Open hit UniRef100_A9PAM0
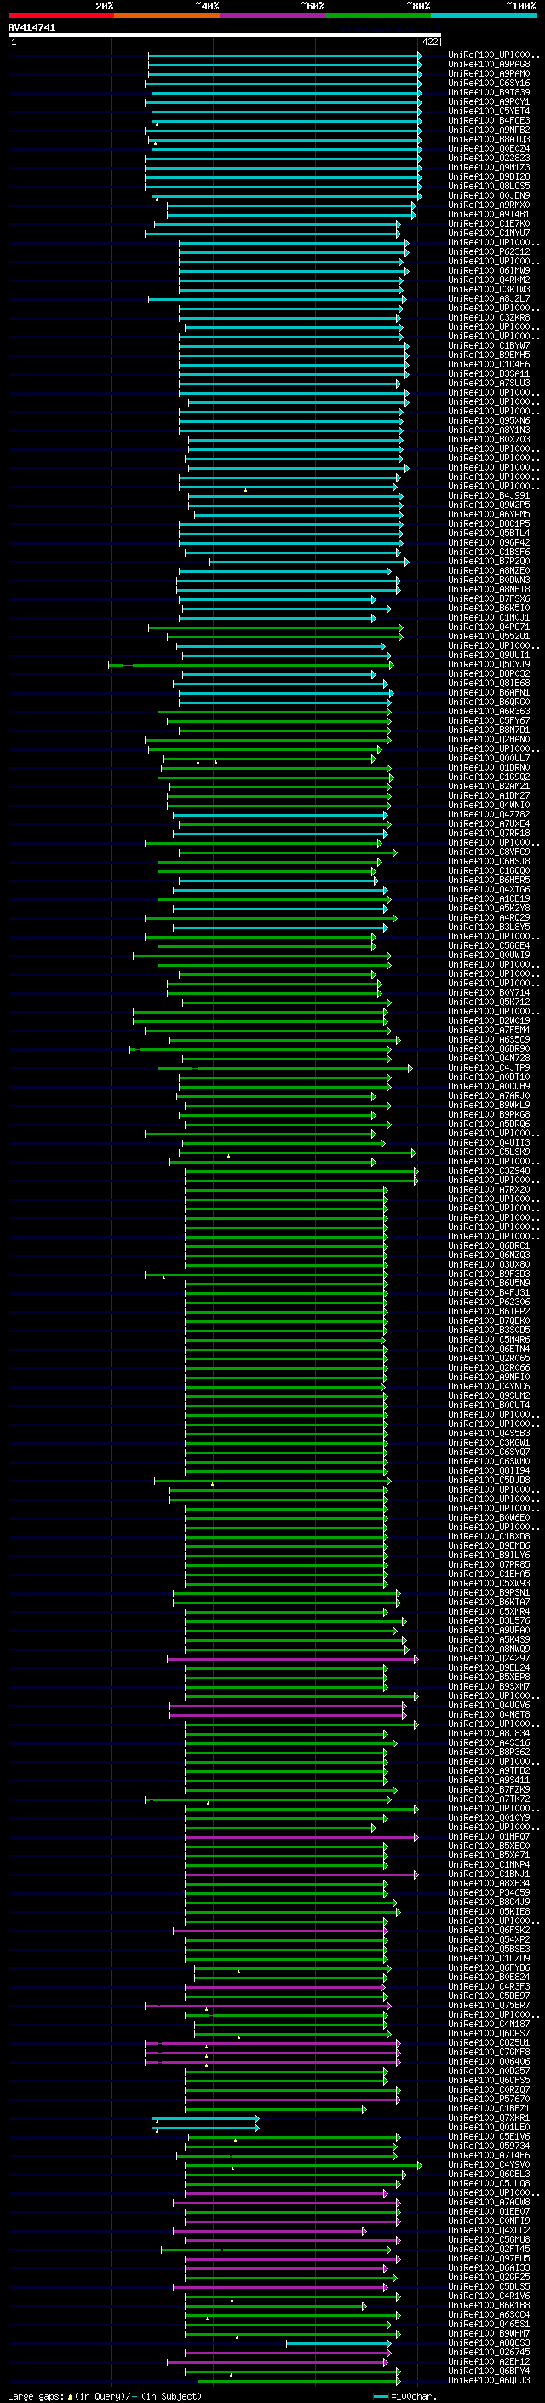The width and height of the screenshot is (545, 2403). (489, 73)
